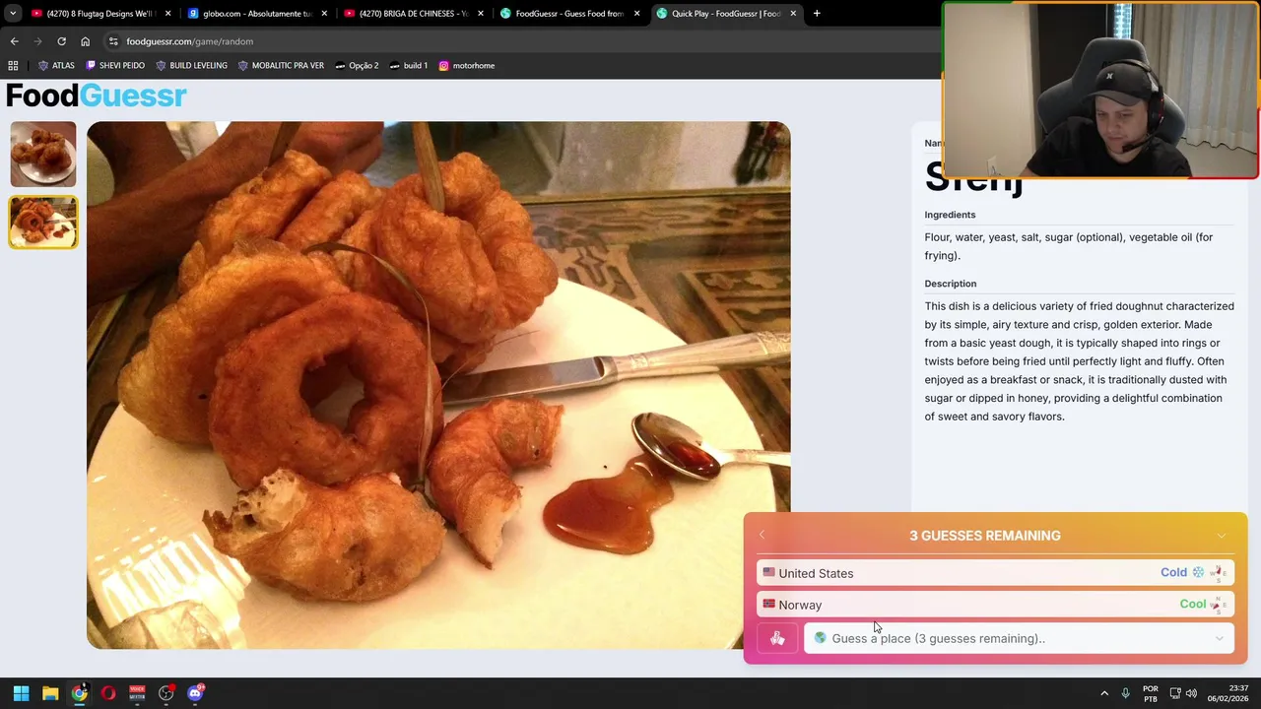The height and width of the screenshot is (709, 1261).
Task: Open Voicemeeter from the taskbar
Action: pos(137,693)
